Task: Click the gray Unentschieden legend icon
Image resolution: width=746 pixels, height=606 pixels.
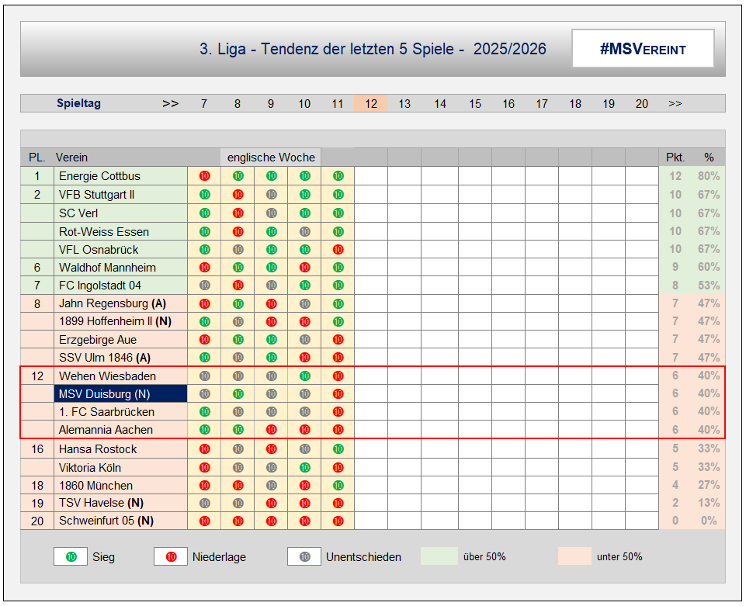Action: click(x=304, y=556)
